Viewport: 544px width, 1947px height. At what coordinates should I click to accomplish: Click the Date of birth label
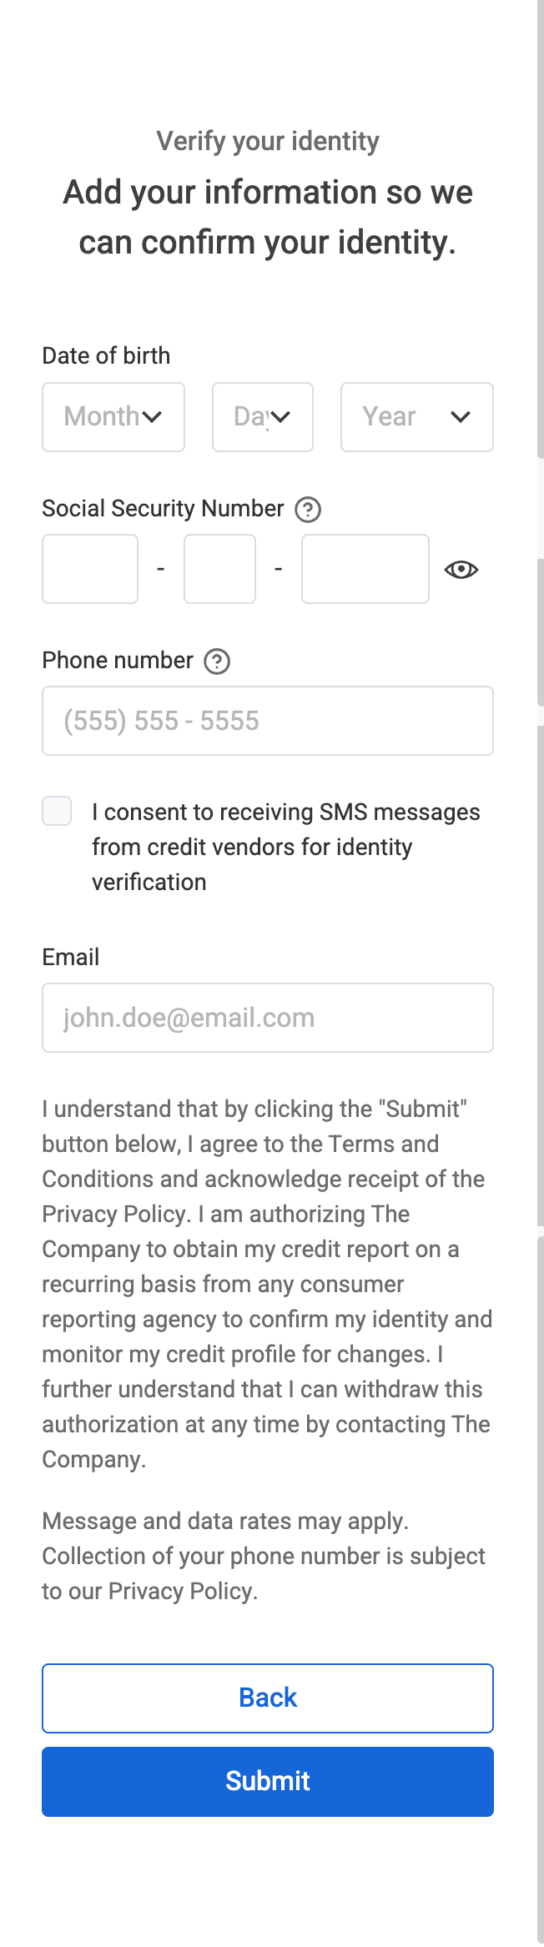point(106,356)
